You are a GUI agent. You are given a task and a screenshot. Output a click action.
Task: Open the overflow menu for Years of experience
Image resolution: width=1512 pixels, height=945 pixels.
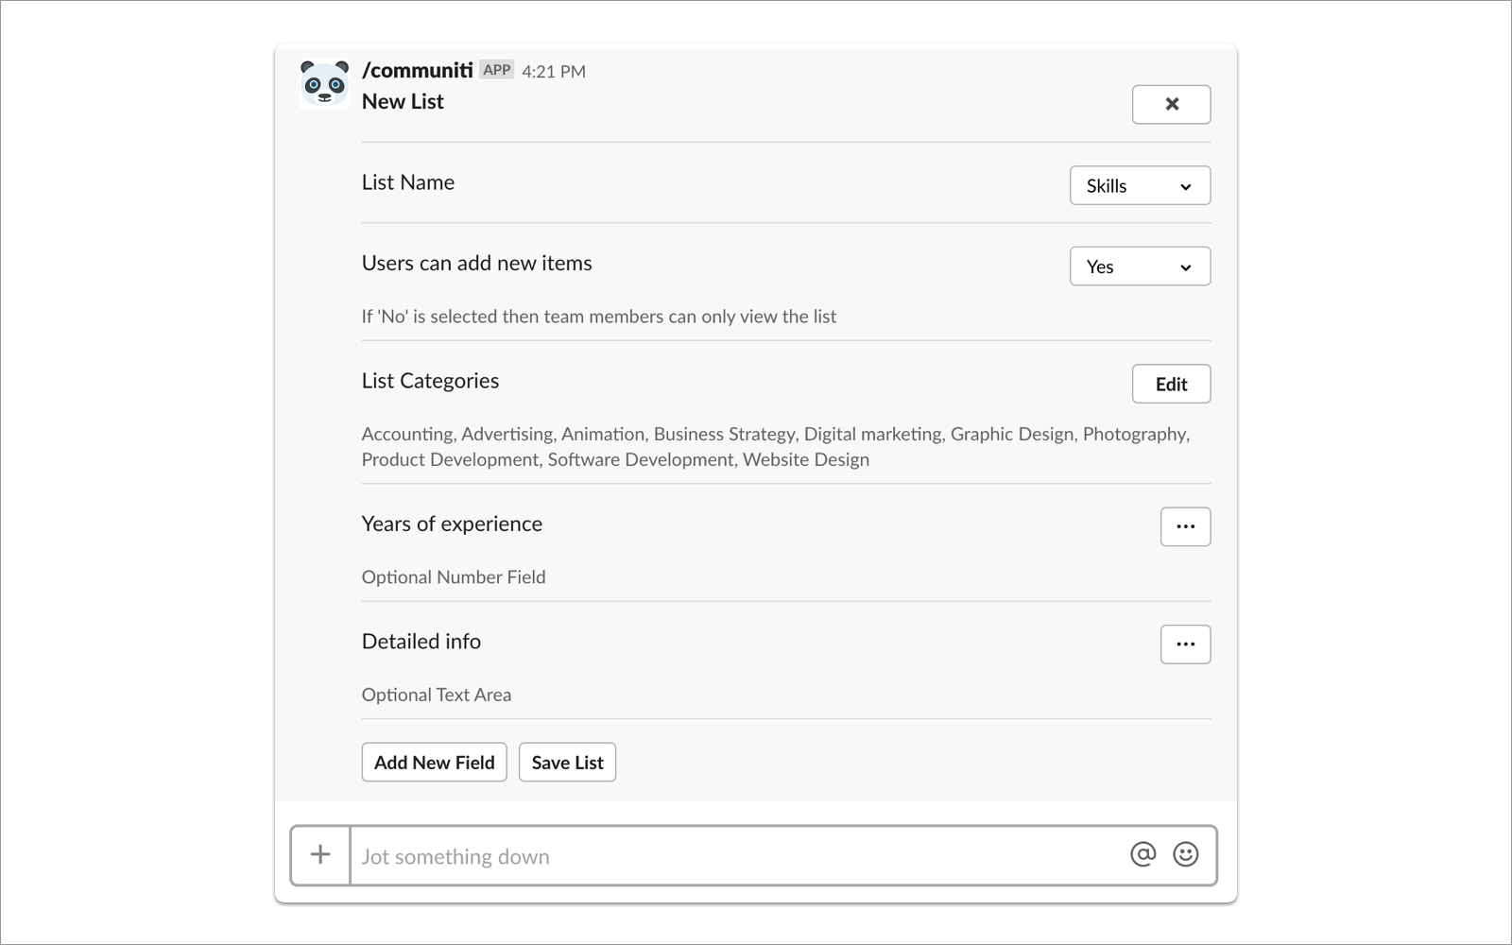(x=1185, y=526)
